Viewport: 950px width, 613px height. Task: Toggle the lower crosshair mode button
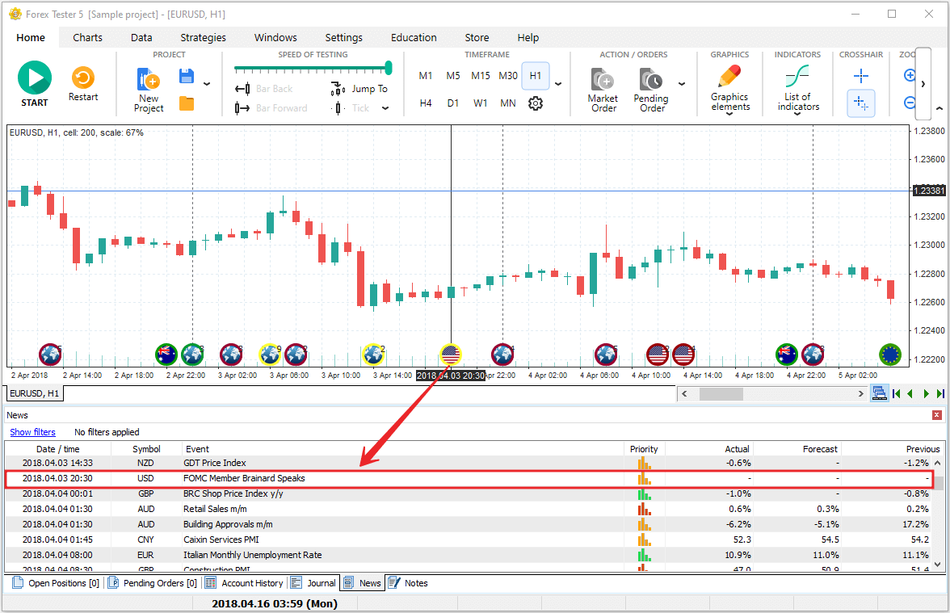(x=861, y=103)
